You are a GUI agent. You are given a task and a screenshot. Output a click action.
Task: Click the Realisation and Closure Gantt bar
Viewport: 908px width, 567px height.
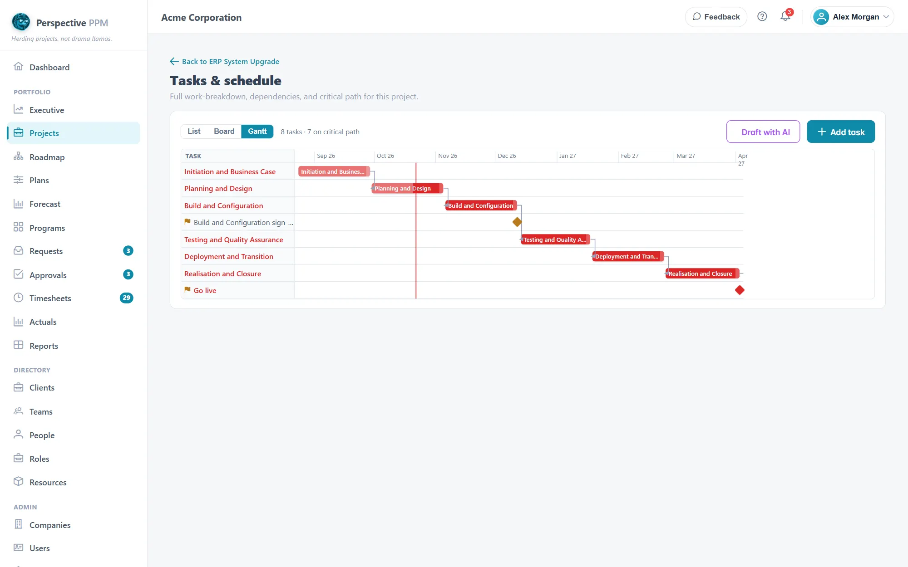[x=702, y=274]
